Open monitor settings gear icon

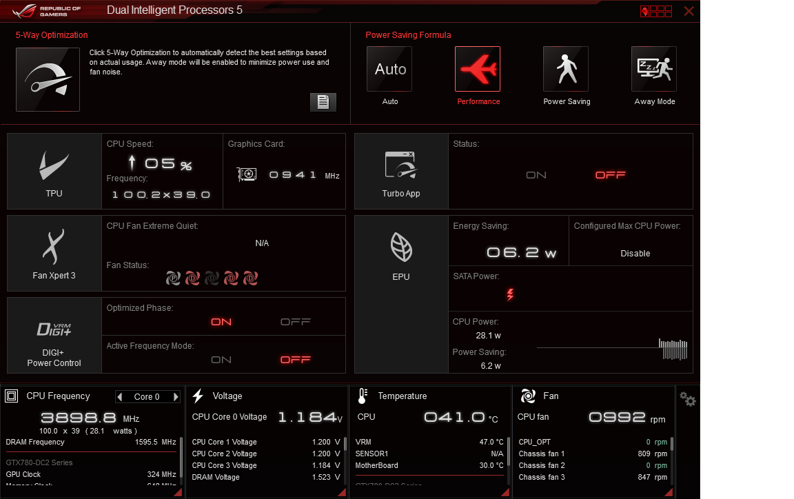click(688, 399)
